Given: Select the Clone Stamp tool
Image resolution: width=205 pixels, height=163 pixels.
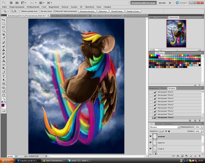Looking at the screenshot, I should pyautogui.click(x=4, y=50).
